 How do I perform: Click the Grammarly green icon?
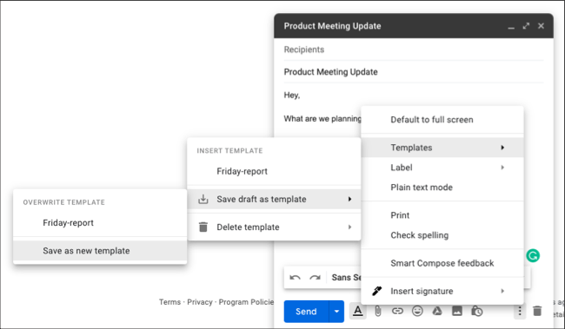[533, 255]
